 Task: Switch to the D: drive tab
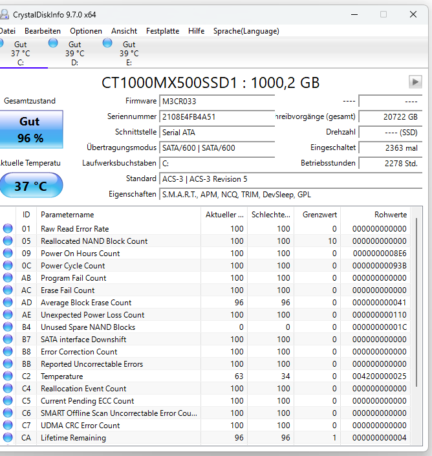[75, 53]
